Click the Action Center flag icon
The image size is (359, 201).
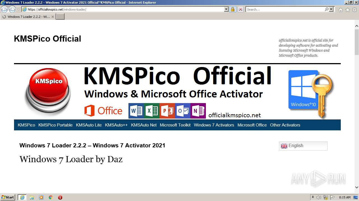332,197
